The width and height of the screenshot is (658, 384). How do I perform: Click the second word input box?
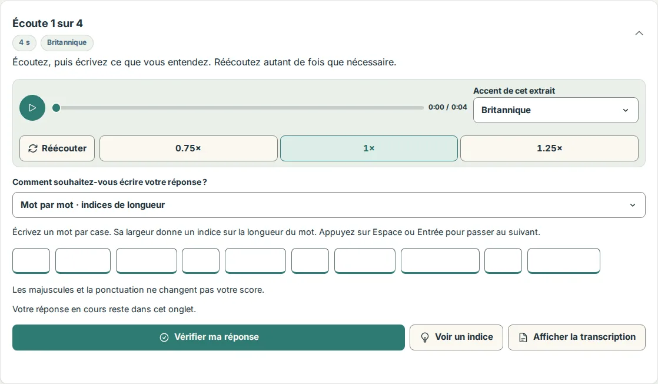pos(83,260)
